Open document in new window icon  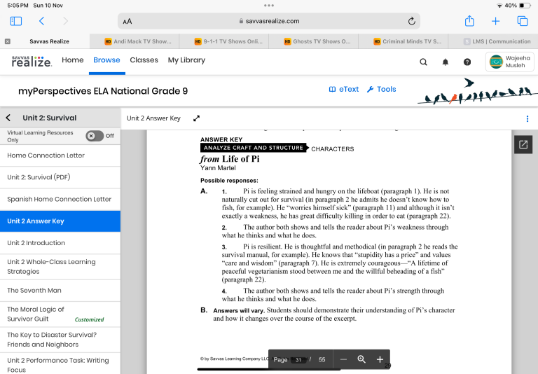(x=523, y=145)
